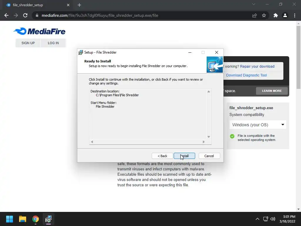Open the SIGN UP page
Image resolution: width=301 pixels, height=226 pixels.
[x=28, y=43]
